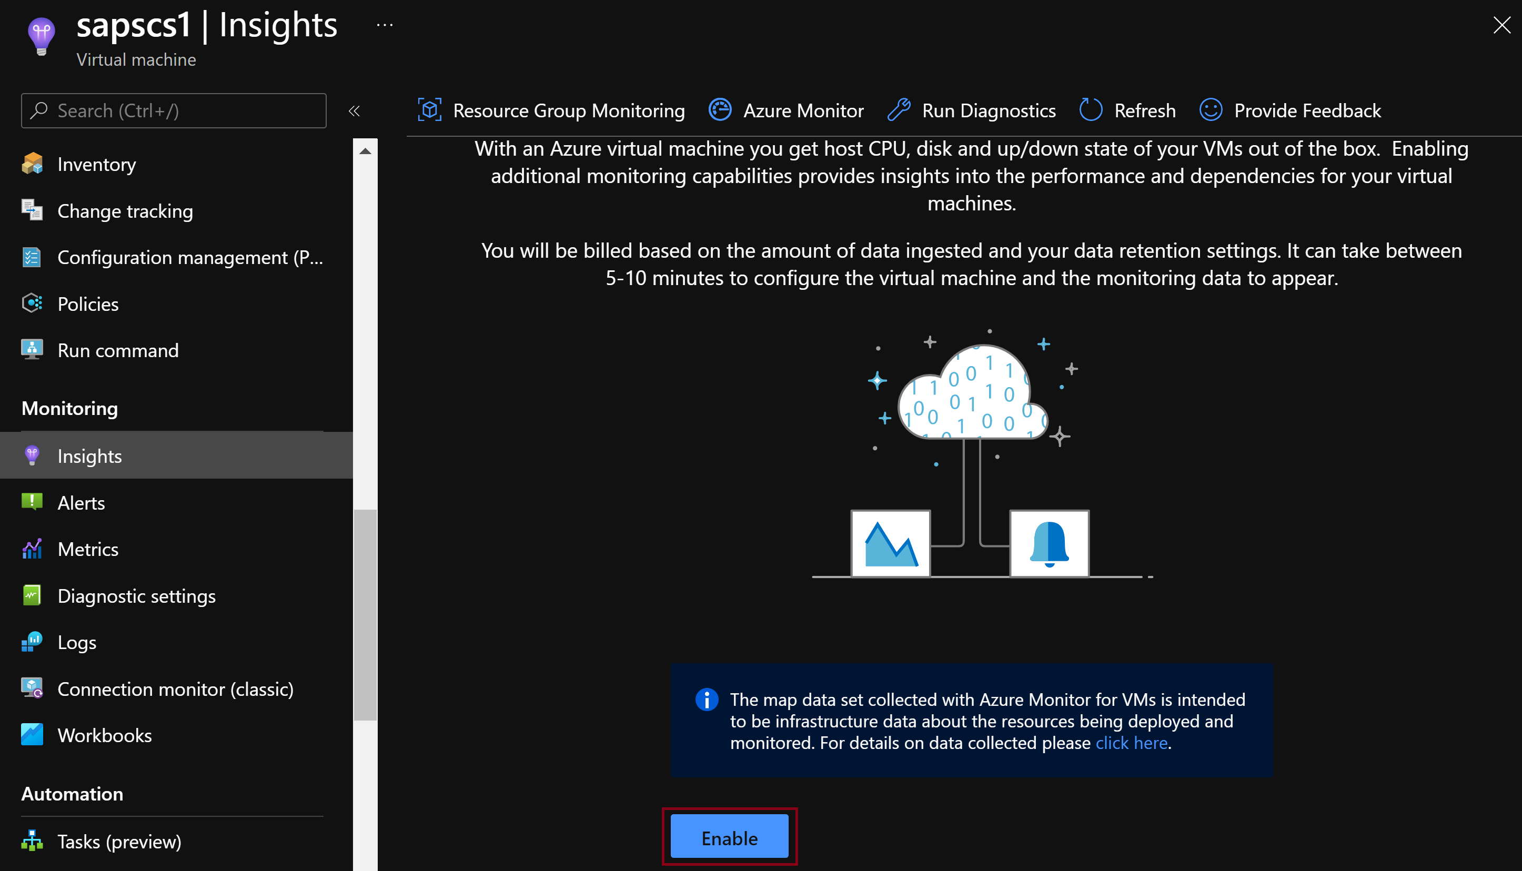The height and width of the screenshot is (871, 1522).
Task: Open Change tracking menu item
Action: 176,210
